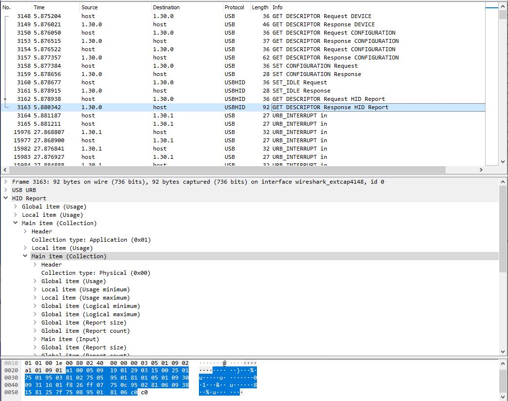508x401 pixels.
Task: Select packet 15976 URB_INTERRUPT in
Action: [x=243, y=132]
